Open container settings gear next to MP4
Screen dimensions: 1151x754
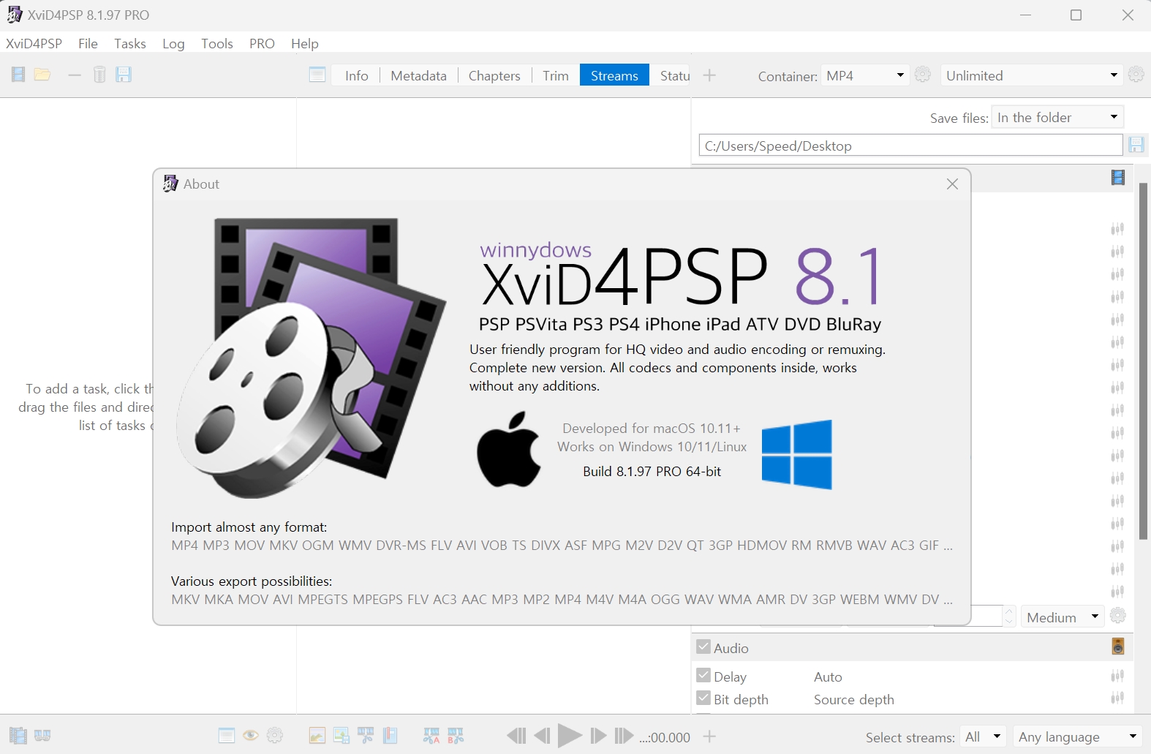click(923, 75)
